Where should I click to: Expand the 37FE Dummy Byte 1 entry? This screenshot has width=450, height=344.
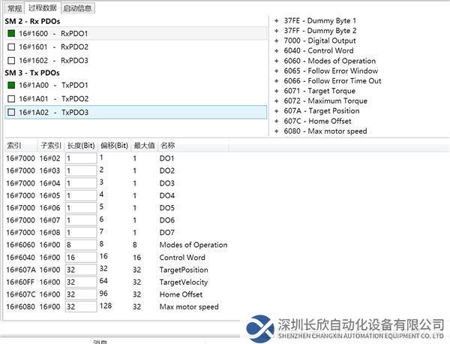[276, 20]
